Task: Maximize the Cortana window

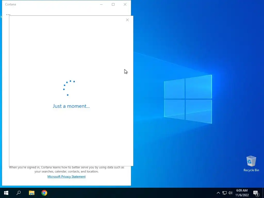Action: (113, 4)
